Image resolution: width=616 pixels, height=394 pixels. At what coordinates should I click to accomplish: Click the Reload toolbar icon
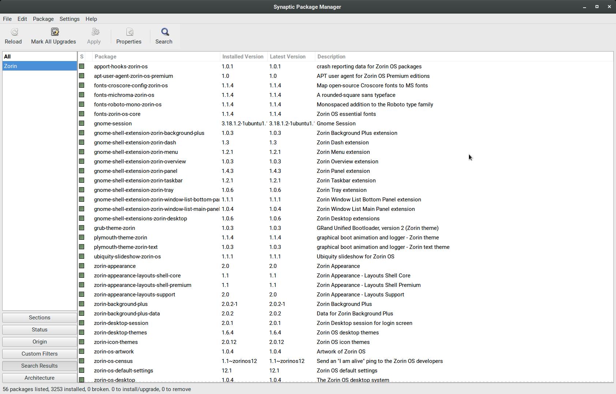pyautogui.click(x=14, y=32)
